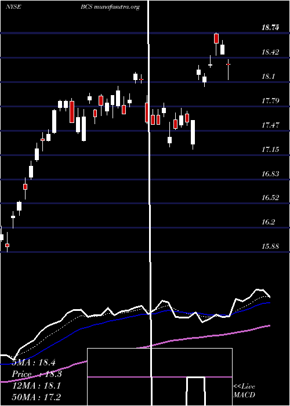This screenshot has height=406, width=290.
Task: Select the 18.42 price axis label
Action: click(270, 52)
